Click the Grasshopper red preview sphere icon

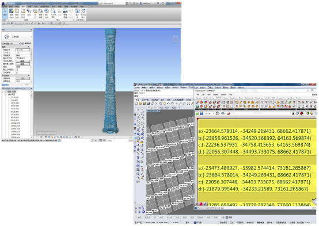302,113
